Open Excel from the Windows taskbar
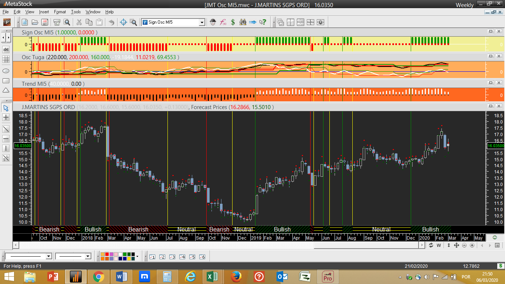Image resolution: width=505 pixels, height=284 pixels. [213, 277]
